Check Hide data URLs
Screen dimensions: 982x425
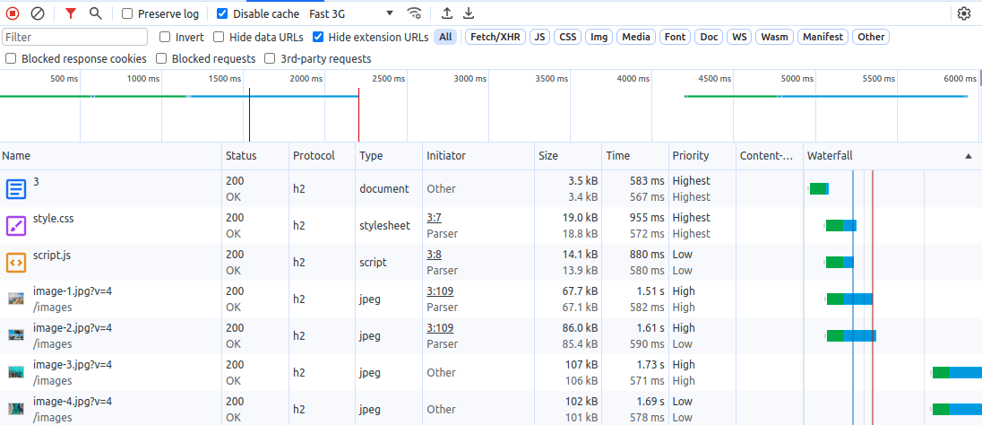[219, 37]
